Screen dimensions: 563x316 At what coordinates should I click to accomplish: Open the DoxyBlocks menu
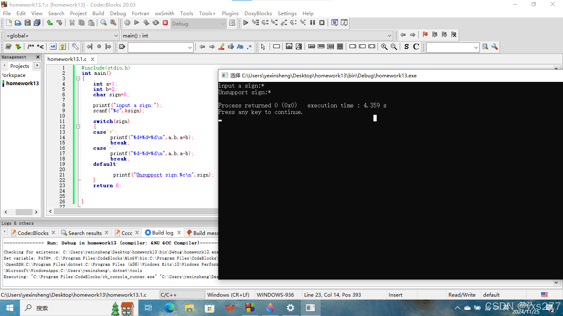[x=258, y=13]
